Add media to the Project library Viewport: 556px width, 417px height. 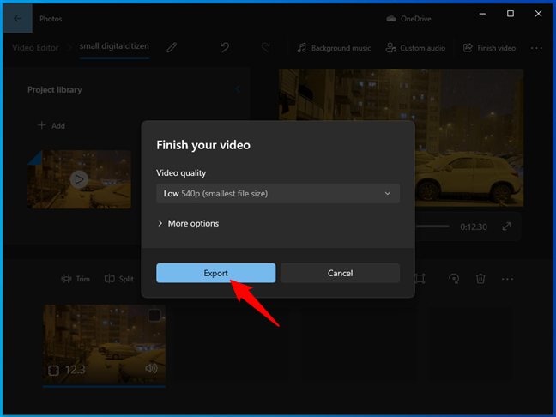coord(51,125)
